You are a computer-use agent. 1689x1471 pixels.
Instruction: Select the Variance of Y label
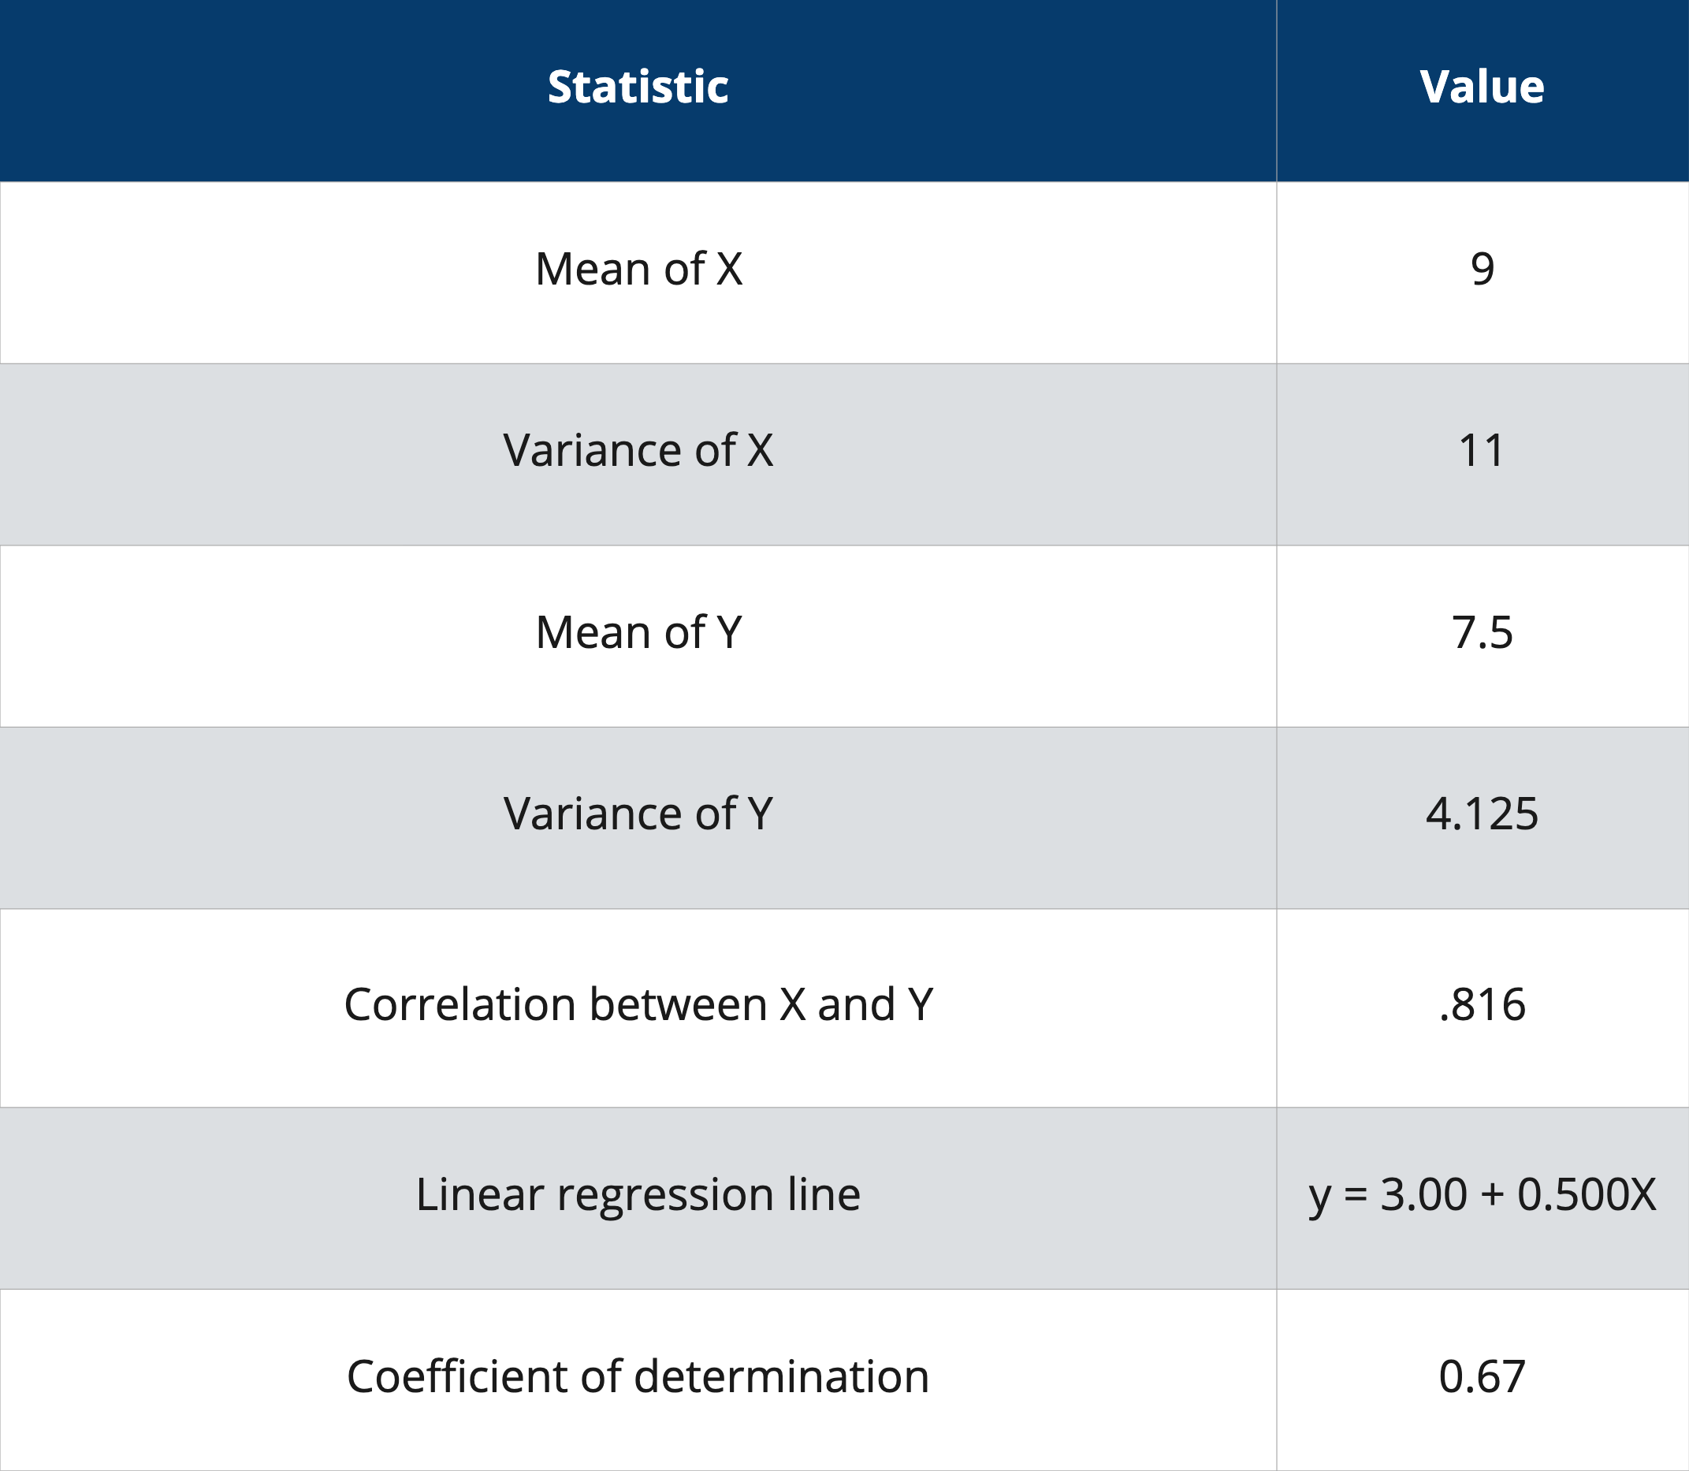[x=638, y=814]
